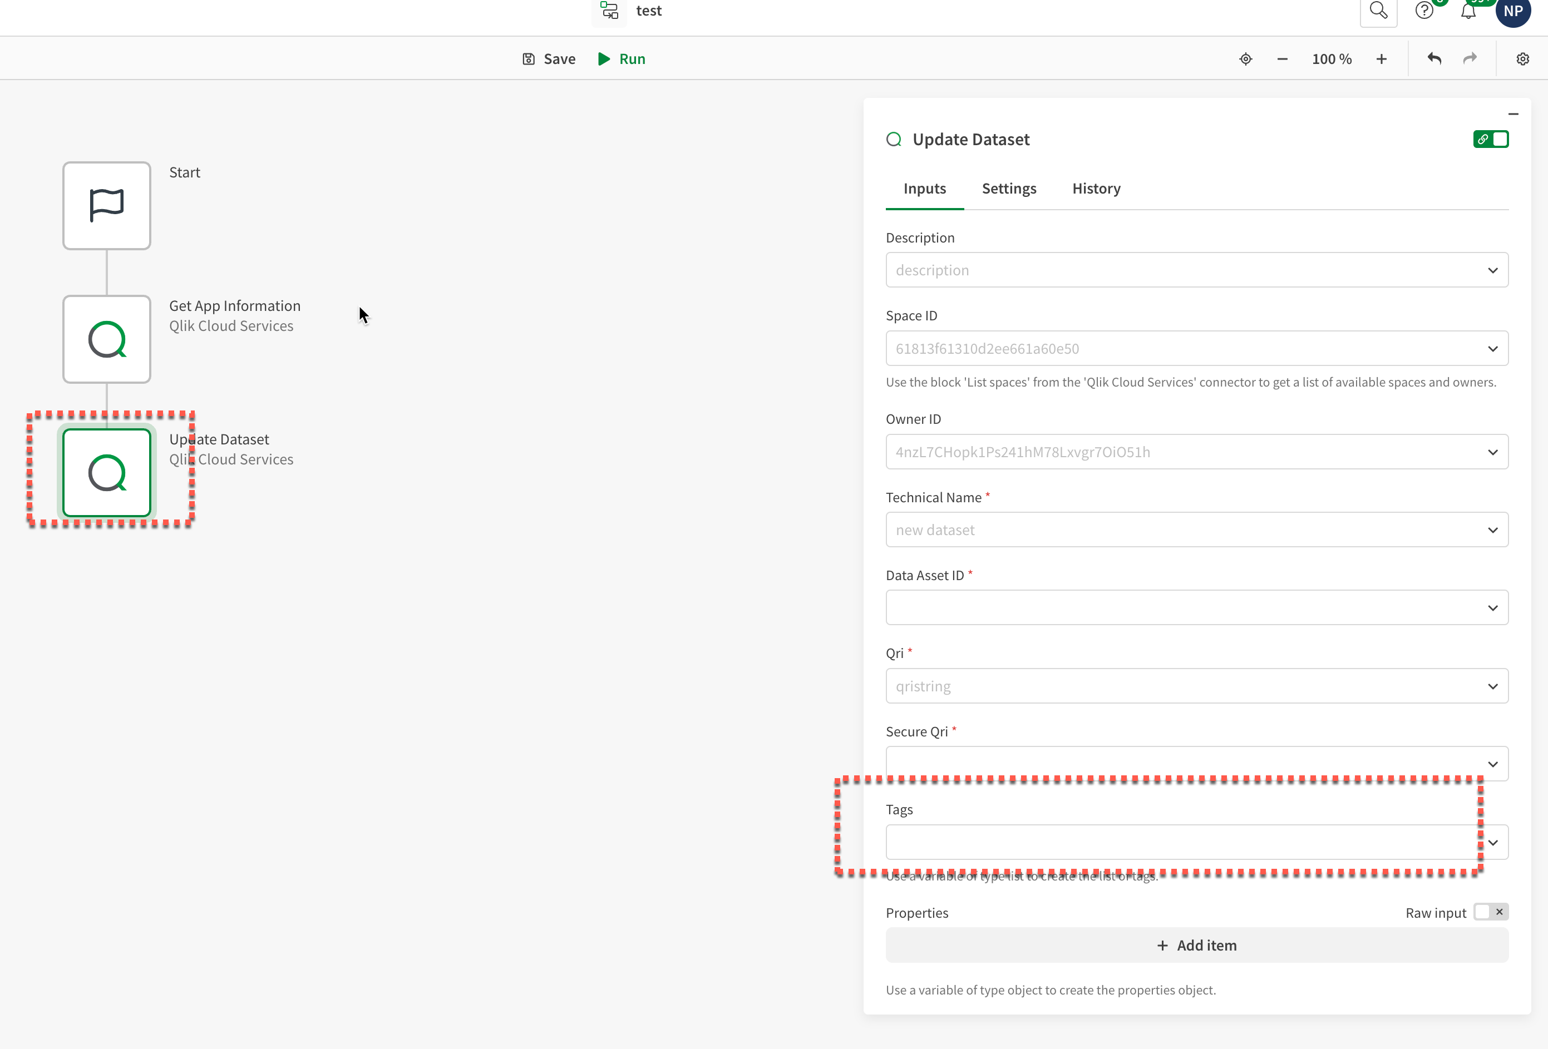This screenshot has height=1049, width=1548.
Task: Click the Qlik icon beside the Update Dataset title
Action: click(x=894, y=140)
